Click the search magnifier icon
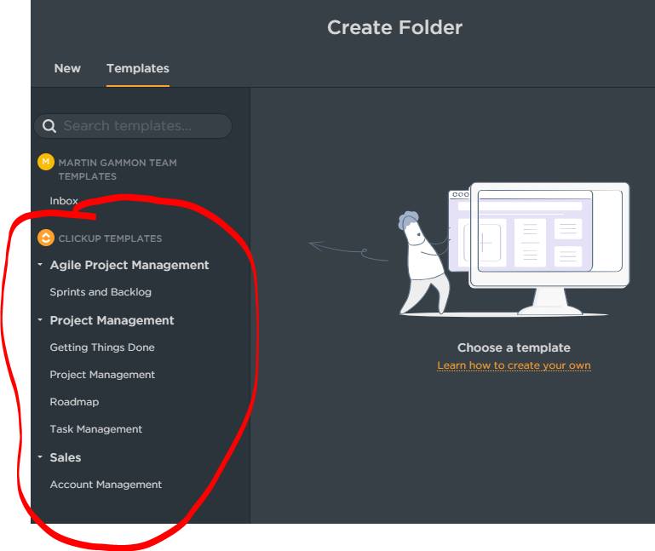 [x=49, y=126]
